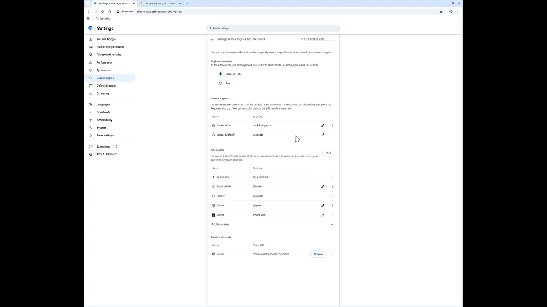This screenshot has height=307, width=547.
Task: Open more actions for Brave search
Action: click(332, 186)
